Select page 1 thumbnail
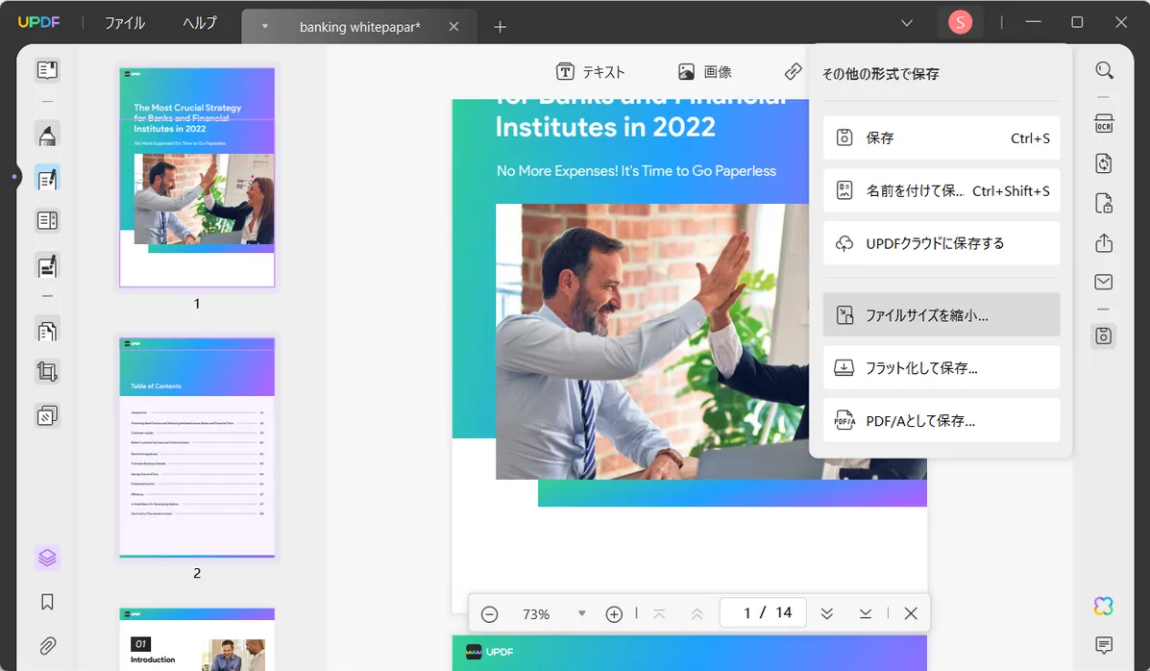This screenshot has height=671, width=1150. point(197,177)
